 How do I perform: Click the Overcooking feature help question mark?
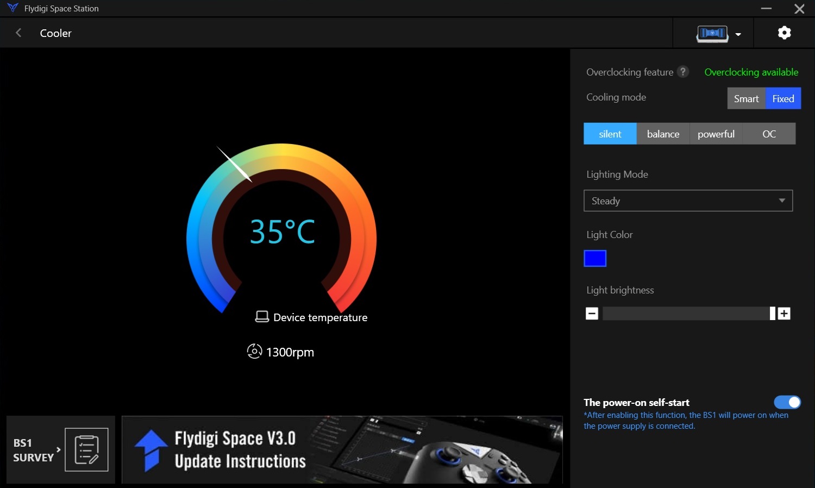click(x=683, y=72)
